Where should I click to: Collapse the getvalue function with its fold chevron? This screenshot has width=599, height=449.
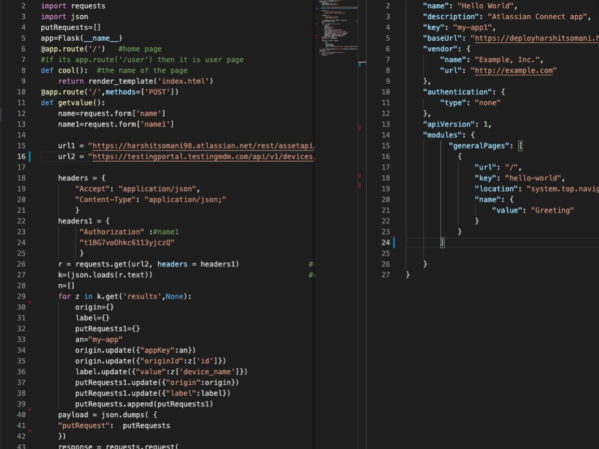(33, 102)
